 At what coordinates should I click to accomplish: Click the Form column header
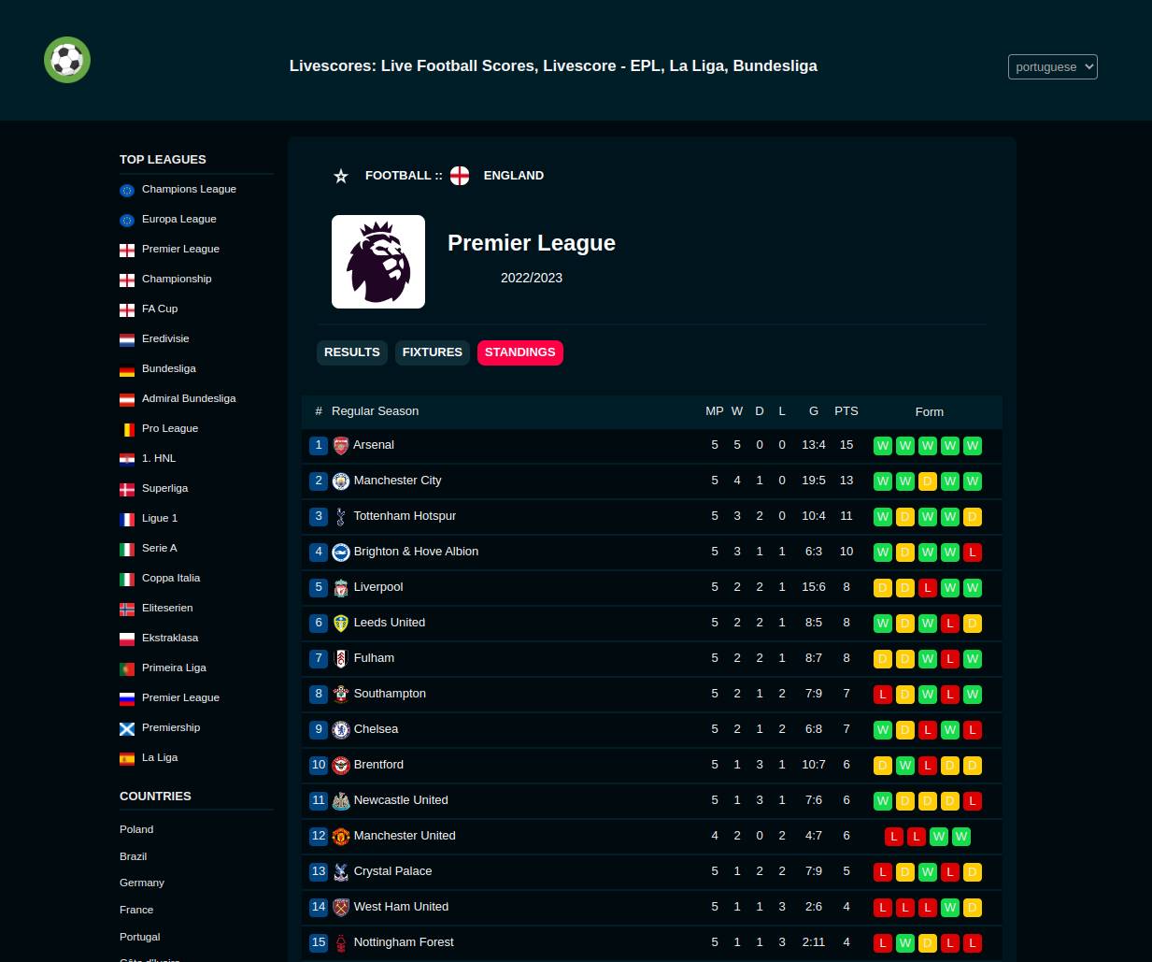(930, 412)
